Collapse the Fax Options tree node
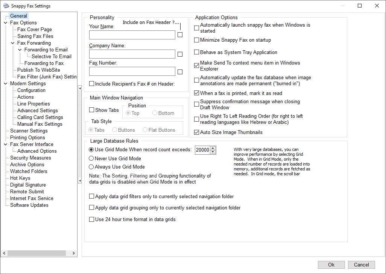386x274 pixels. pyautogui.click(x=6, y=23)
